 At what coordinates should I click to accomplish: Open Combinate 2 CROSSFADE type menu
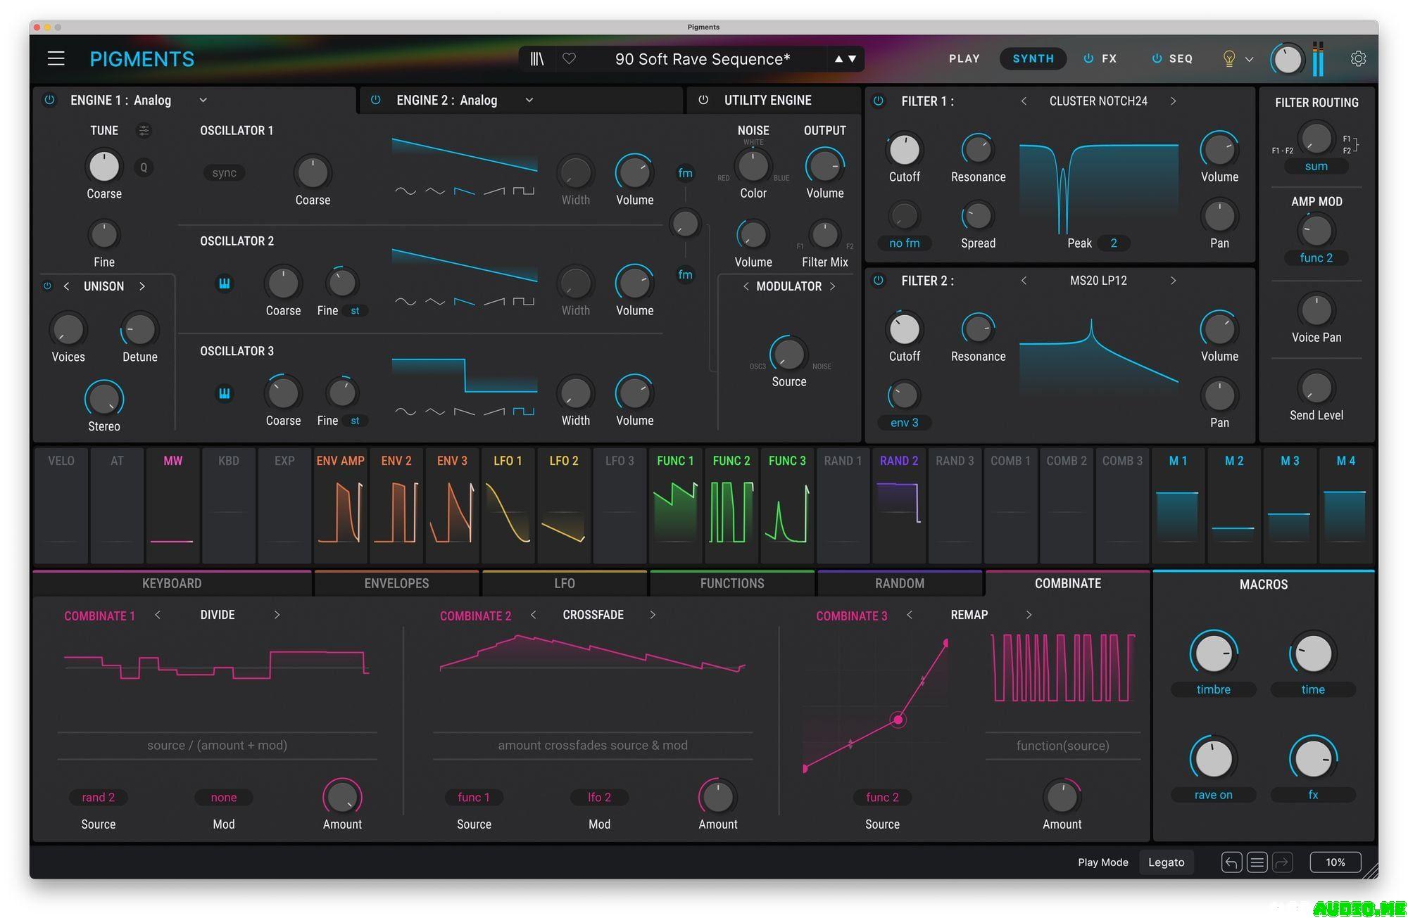(x=593, y=615)
